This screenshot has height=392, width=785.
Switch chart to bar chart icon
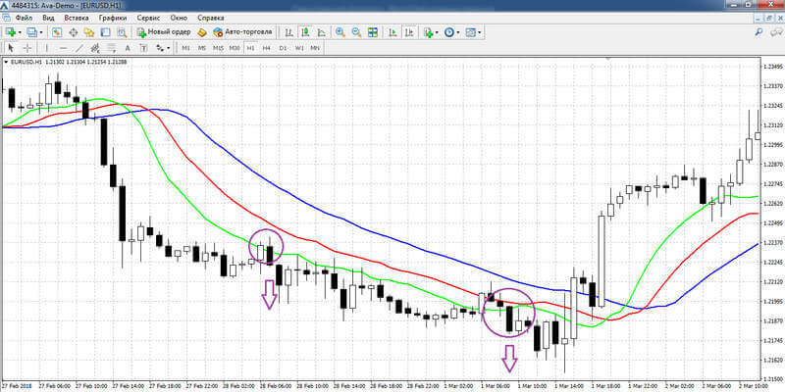(288, 32)
